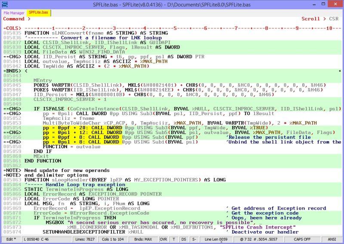Click the T status bar indicator
This screenshot has width=344, height=244.
pos(174,239)
